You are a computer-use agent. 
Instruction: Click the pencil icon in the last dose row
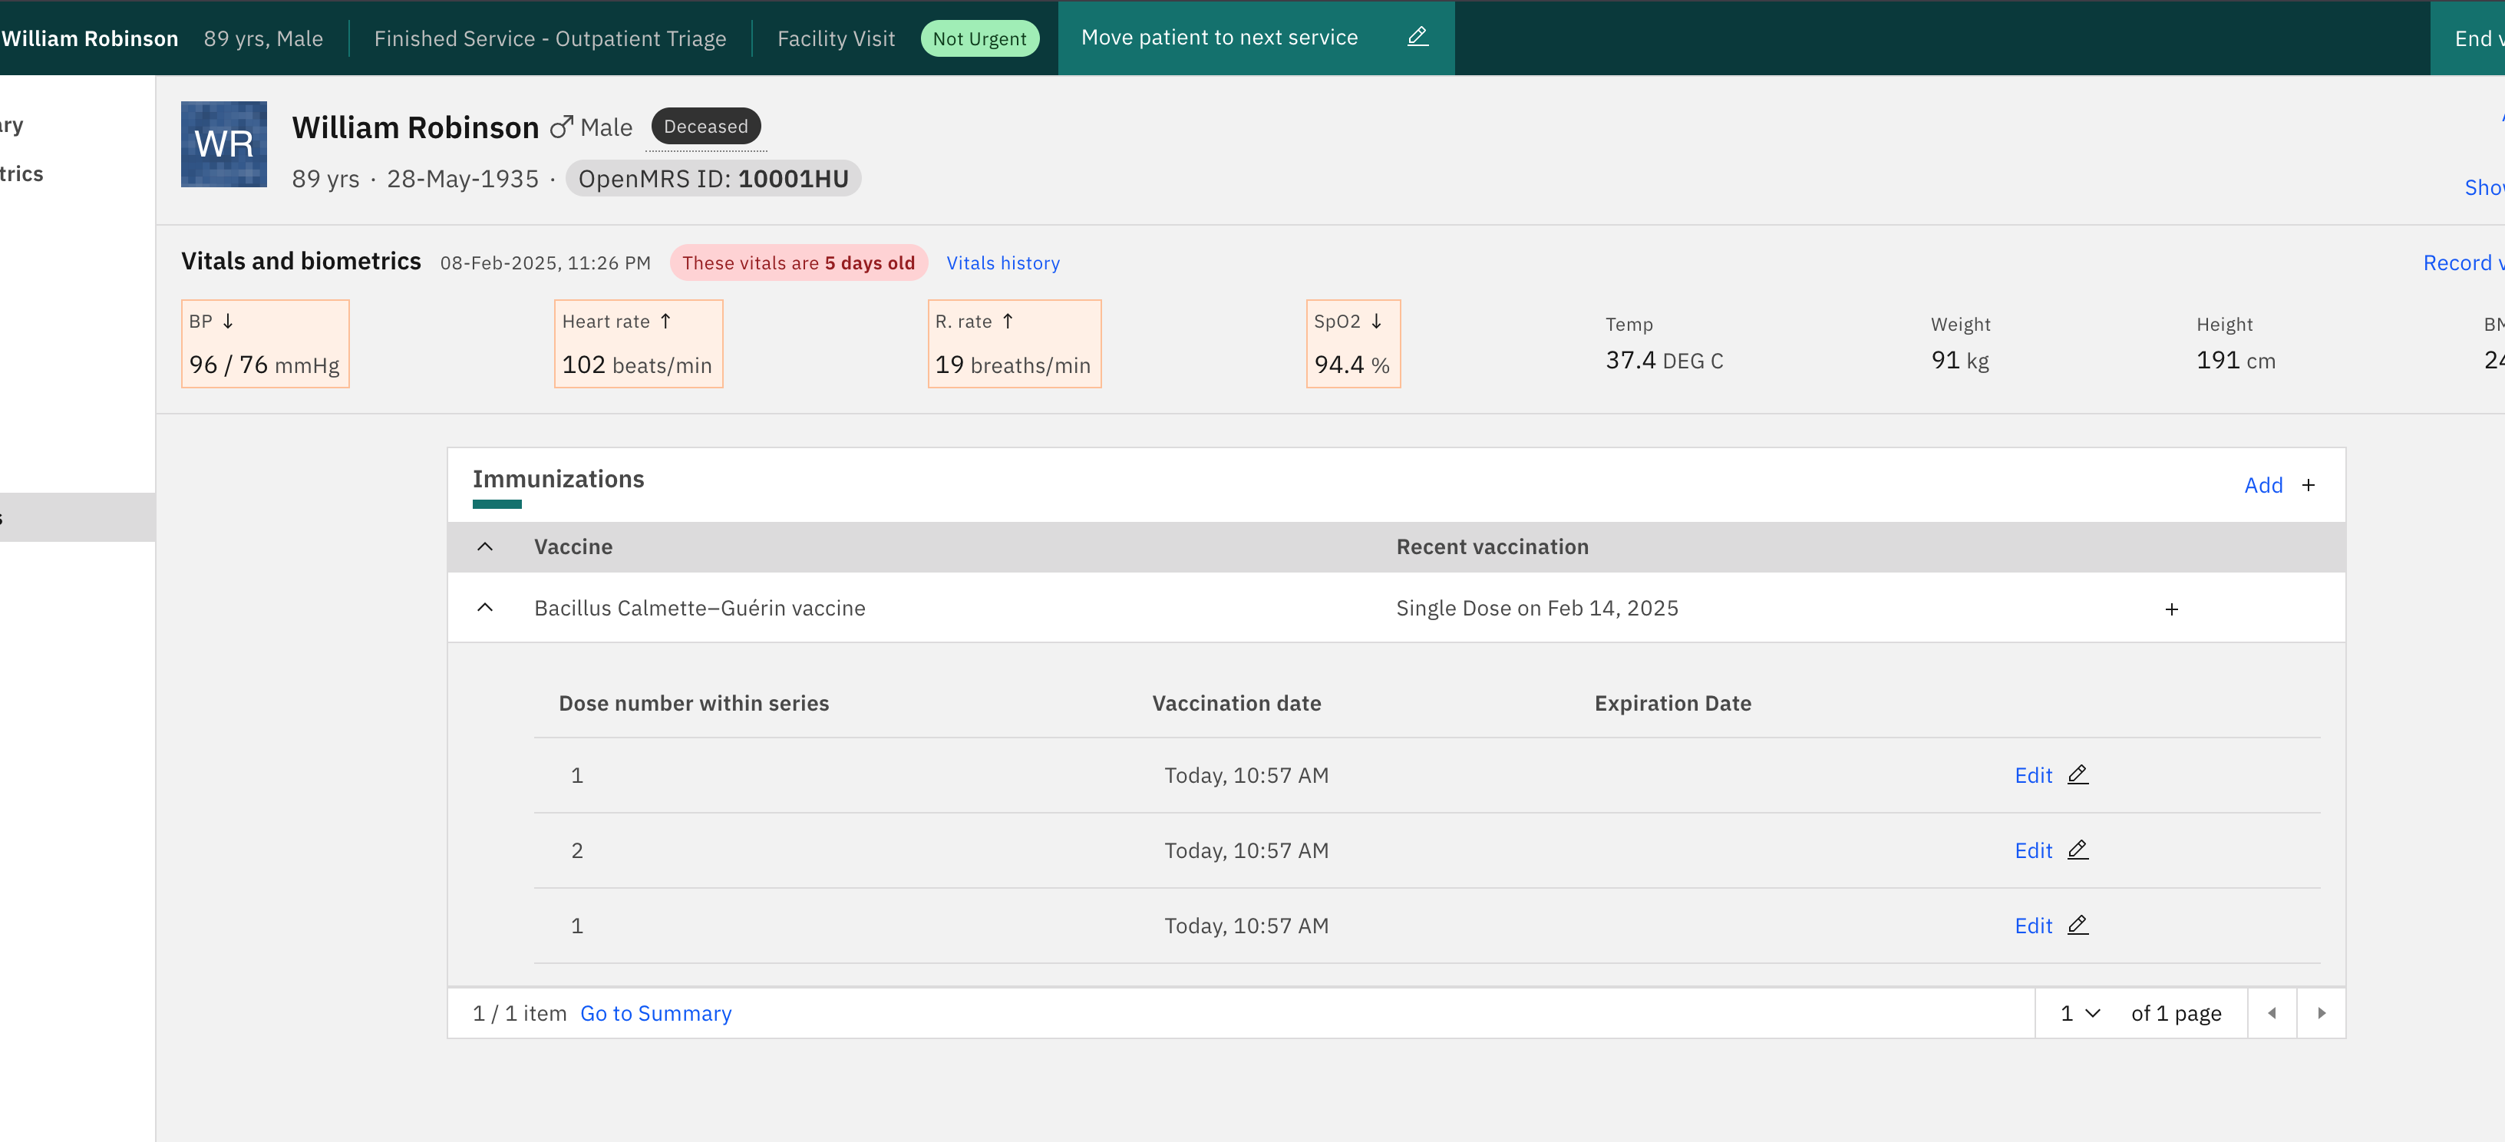coord(2077,924)
